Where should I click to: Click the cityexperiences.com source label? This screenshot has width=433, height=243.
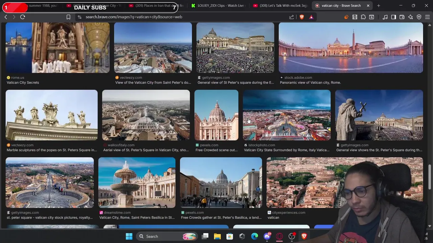pos(289,213)
